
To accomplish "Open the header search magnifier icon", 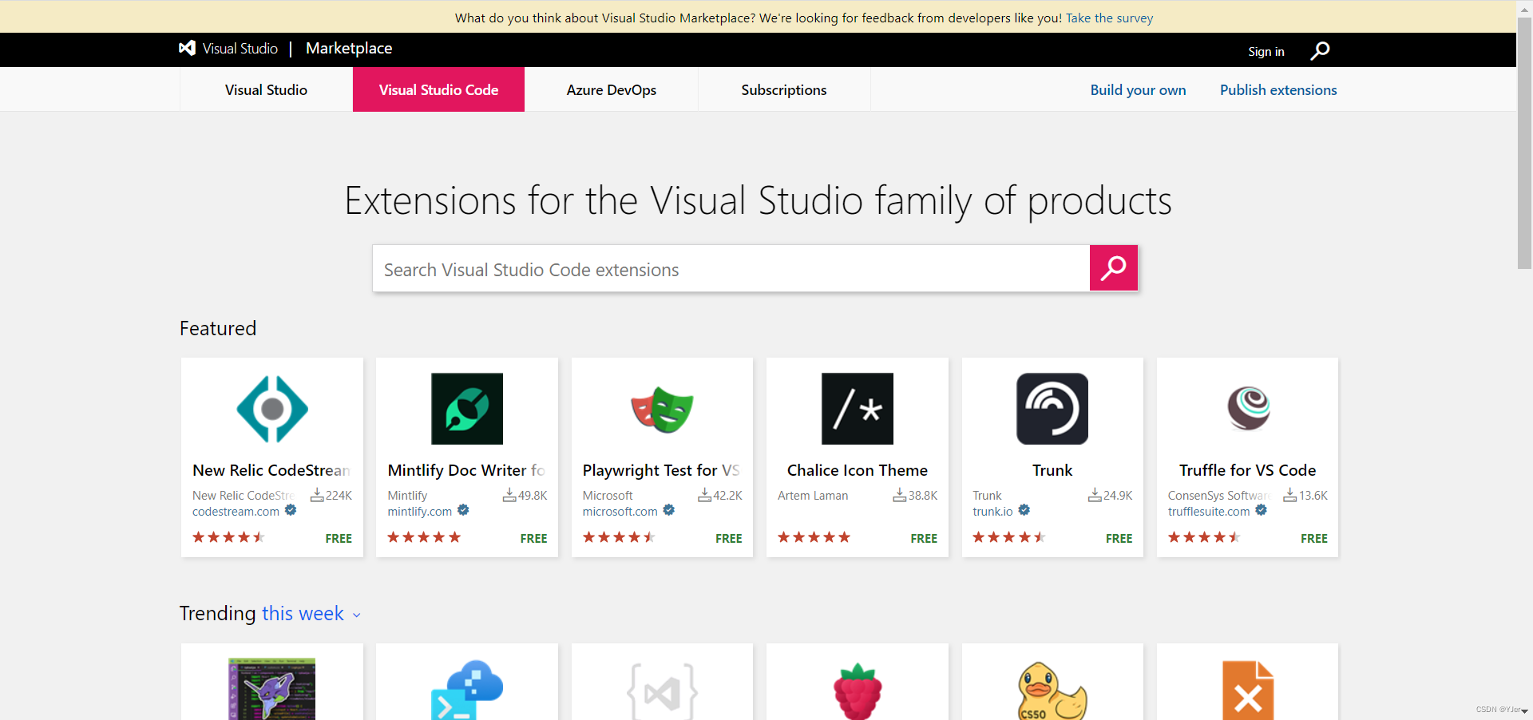I will 1320,50.
